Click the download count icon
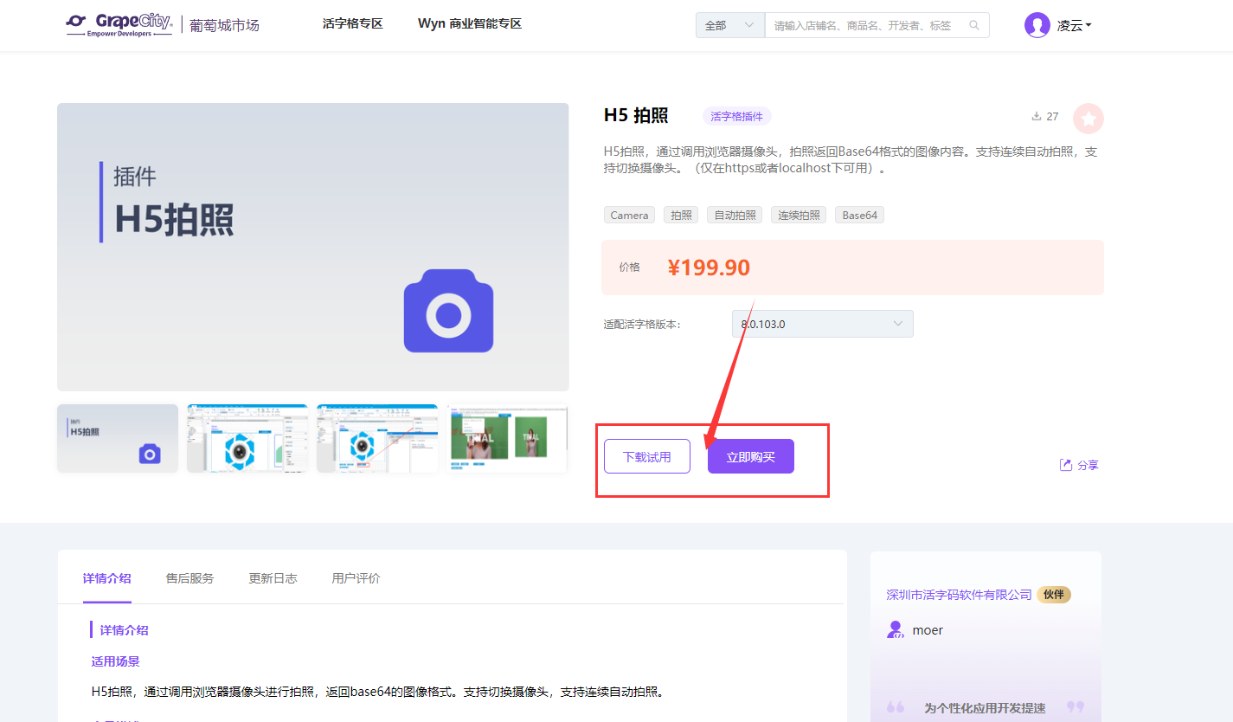1233x722 pixels. click(x=1037, y=116)
